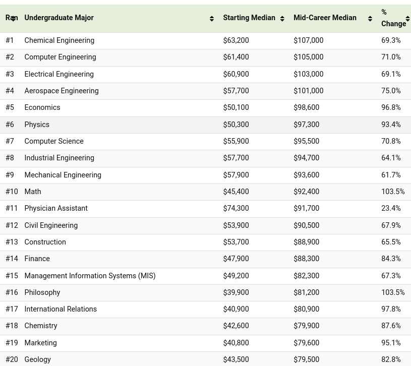Select the #20 Geology row
Image resolution: width=411 pixels, height=366 pixels.
(x=206, y=359)
